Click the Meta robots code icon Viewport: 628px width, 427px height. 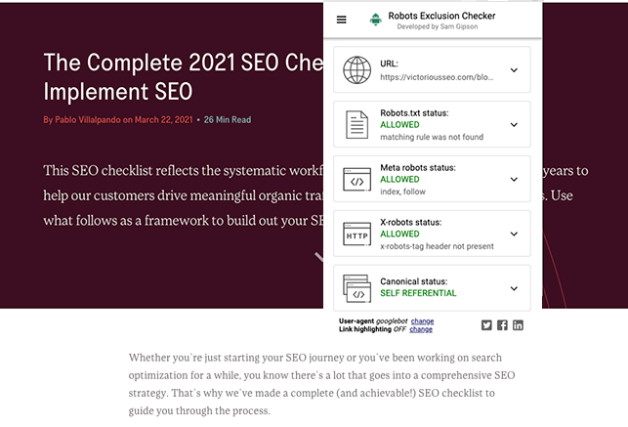pos(357,180)
